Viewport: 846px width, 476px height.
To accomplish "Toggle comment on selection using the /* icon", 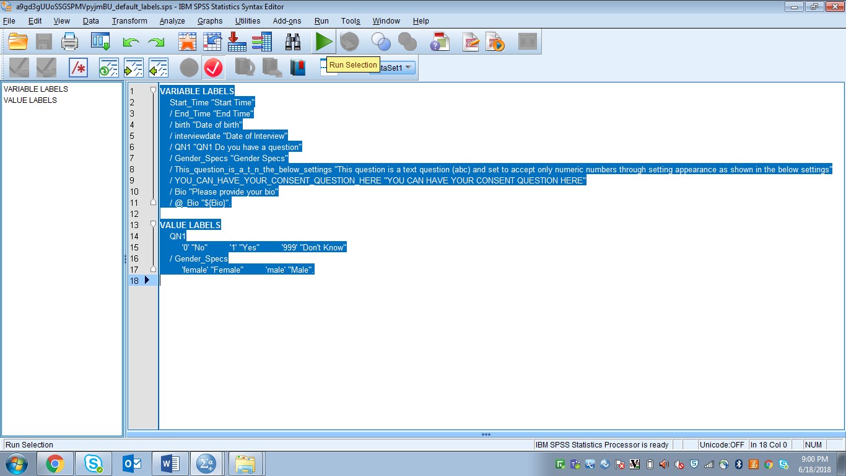I will (x=78, y=68).
